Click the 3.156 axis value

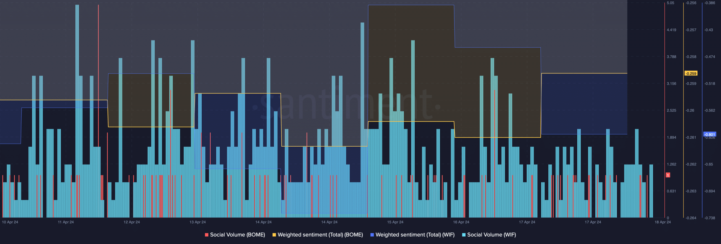pyautogui.click(x=671, y=84)
